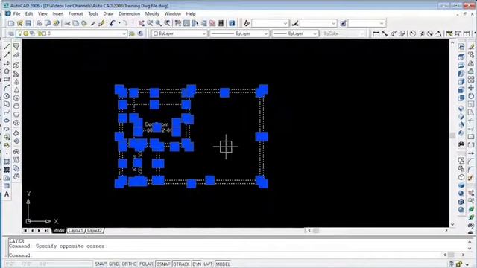The image size is (477, 268).
Task: Toggle POLAR tracking in status bar
Action: point(146,264)
